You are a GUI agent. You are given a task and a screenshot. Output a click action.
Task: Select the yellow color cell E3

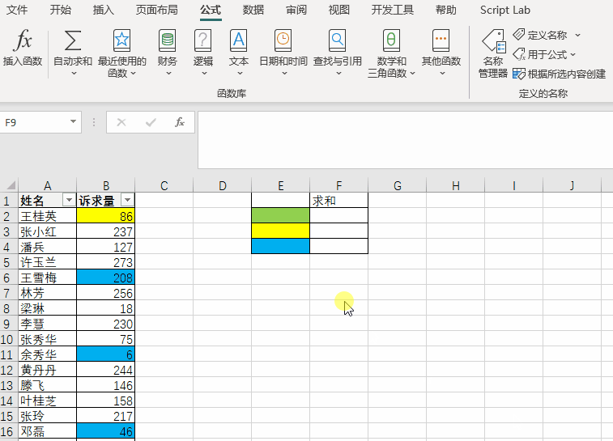click(281, 231)
